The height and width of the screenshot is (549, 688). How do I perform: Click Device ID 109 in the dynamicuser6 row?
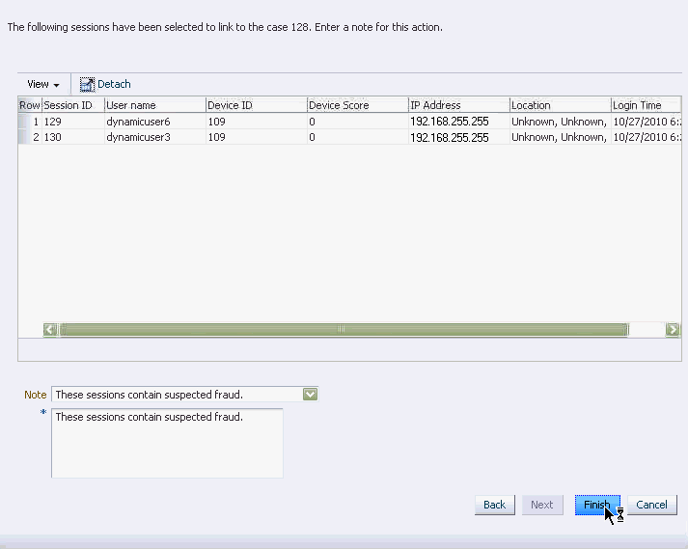(257, 122)
